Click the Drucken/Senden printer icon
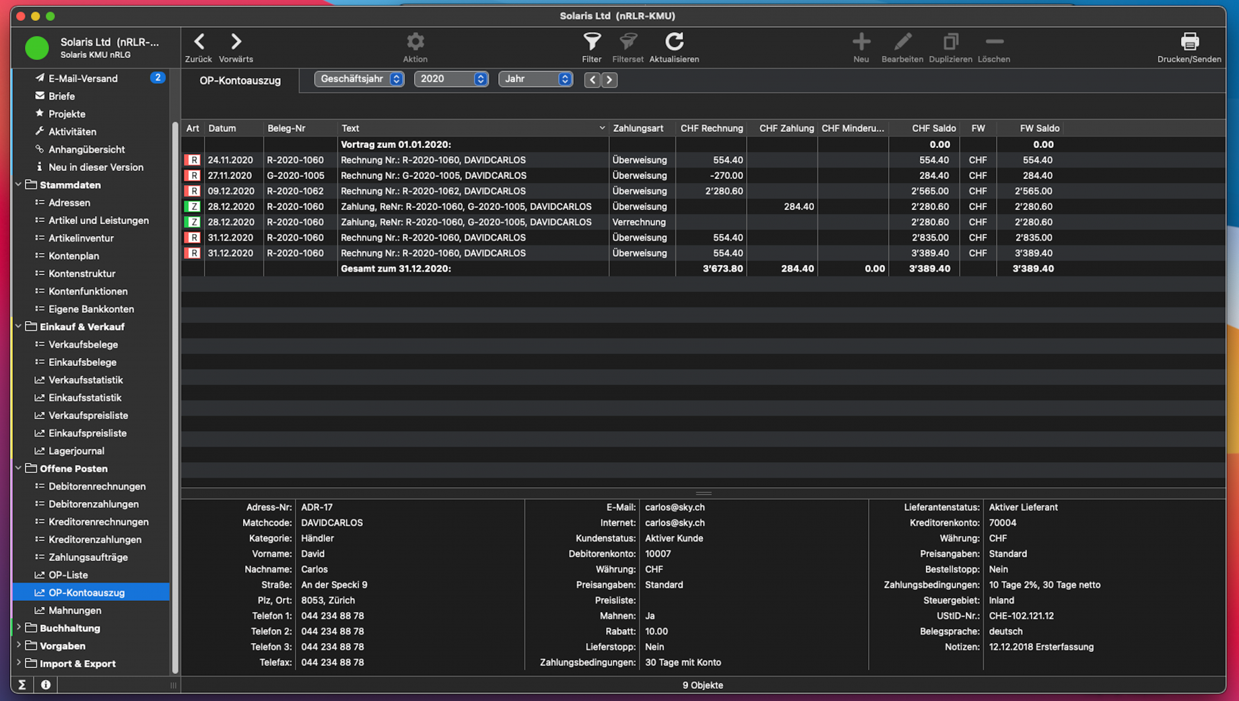This screenshot has width=1239, height=701. pos(1188,42)
